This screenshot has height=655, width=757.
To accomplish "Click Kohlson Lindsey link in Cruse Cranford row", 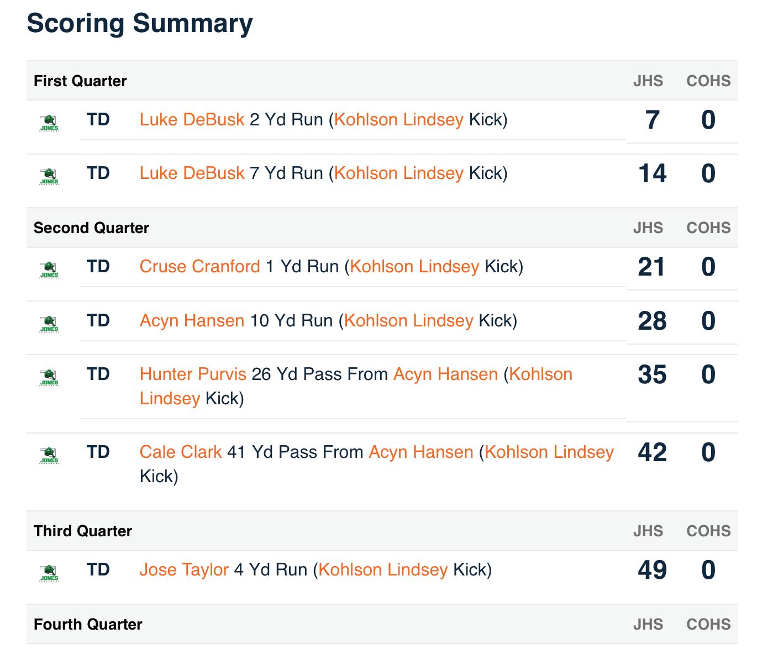I will tap(414, 266).
